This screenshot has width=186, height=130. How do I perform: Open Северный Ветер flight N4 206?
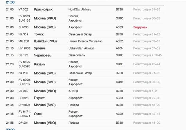(x=85, y=73)
